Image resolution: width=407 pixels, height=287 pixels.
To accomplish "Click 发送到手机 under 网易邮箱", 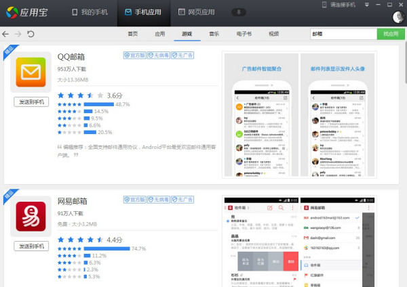I will click(x=31, y=246).
